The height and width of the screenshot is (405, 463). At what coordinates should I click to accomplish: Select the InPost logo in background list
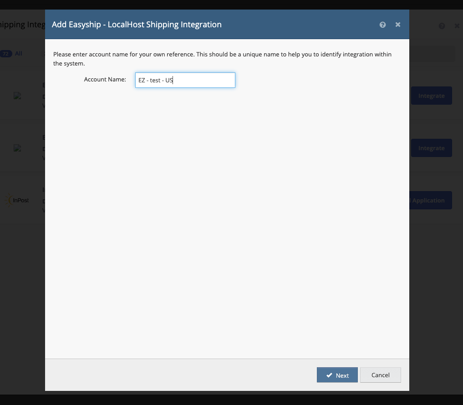17,200
